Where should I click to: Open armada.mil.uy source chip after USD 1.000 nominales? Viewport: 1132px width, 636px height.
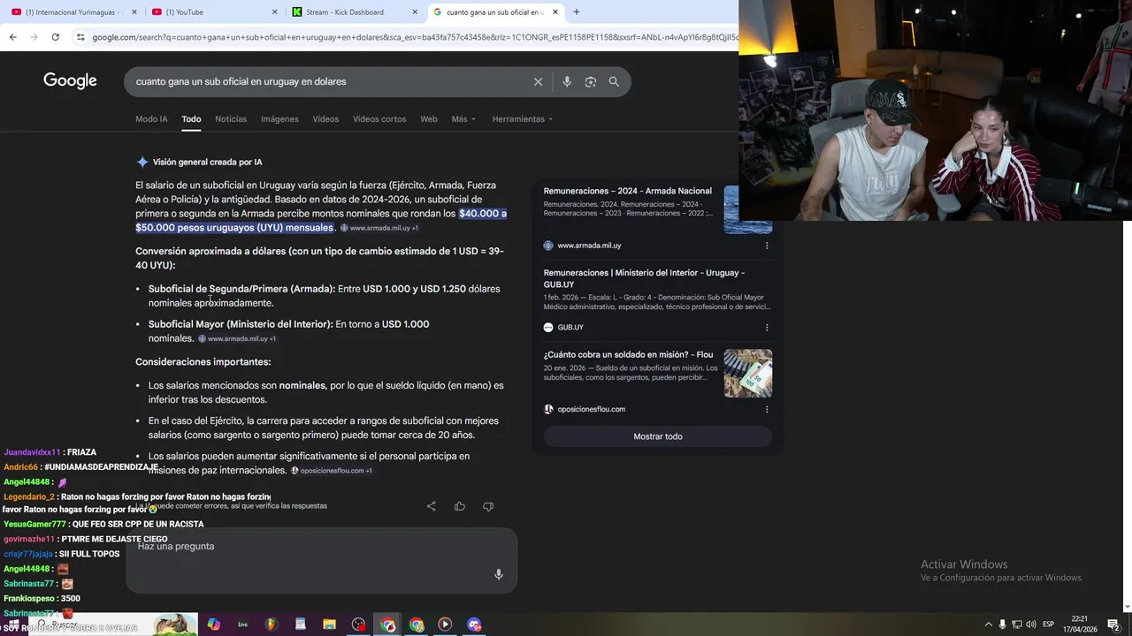(237, 338)
